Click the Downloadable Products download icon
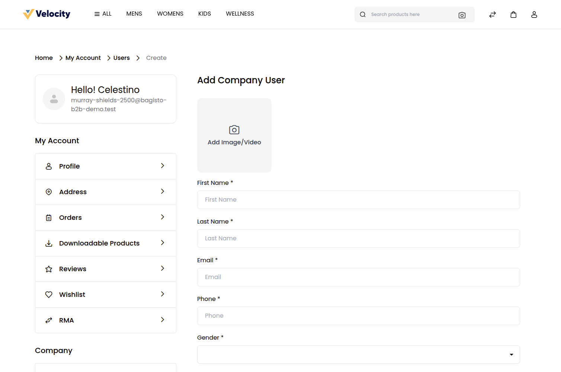Viewport: 561px width, 372px height. pyautogui.click(x=49, y=243)
